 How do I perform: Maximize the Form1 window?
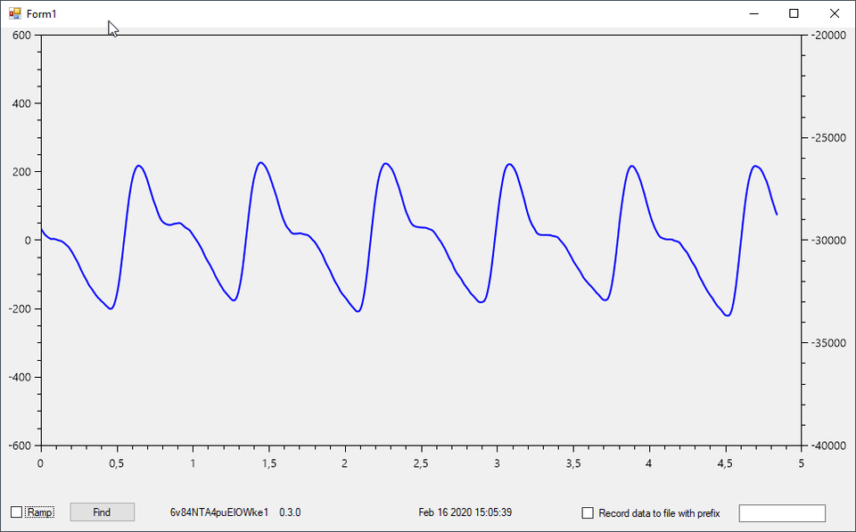pyautogui.click(x=794, y=13)
